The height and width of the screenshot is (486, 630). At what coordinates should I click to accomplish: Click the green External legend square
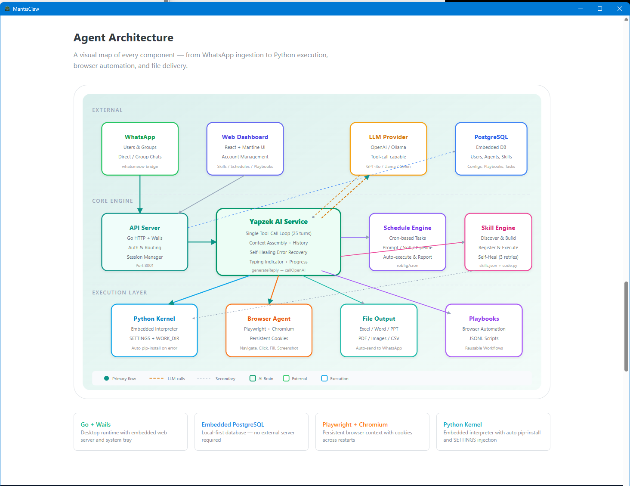coord(286,378)
